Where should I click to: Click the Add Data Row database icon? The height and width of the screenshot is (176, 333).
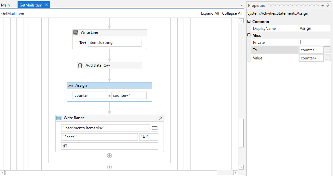pyautogui.click(x=81, y=66)
